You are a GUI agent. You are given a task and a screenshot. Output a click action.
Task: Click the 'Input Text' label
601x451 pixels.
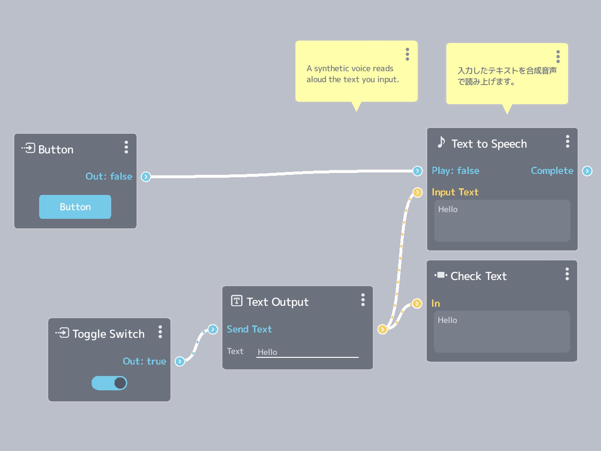[455, 192]
